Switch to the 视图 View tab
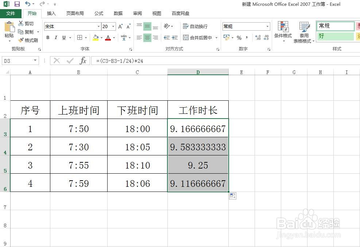The image size is (360, 247). tap(156, 13)
